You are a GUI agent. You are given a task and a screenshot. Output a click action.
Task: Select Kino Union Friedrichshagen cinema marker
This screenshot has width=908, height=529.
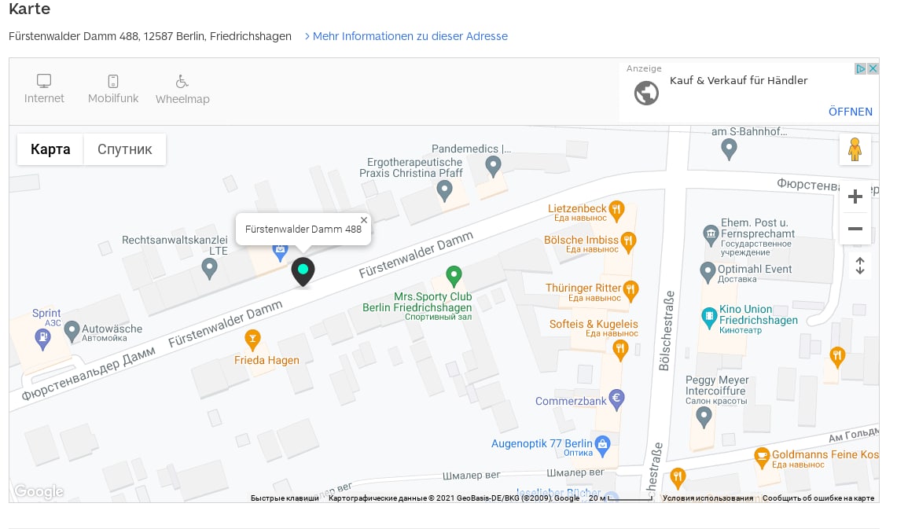click(709, 318)
